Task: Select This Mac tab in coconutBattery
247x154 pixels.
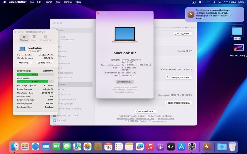Action: (24, 38)
